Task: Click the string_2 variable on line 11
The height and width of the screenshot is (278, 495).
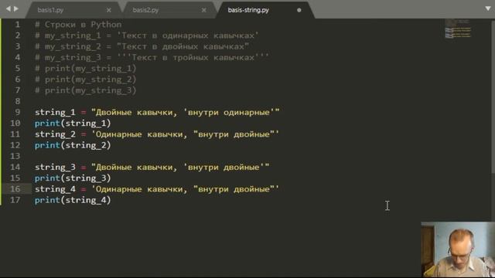Action: (x=55, y=134)
